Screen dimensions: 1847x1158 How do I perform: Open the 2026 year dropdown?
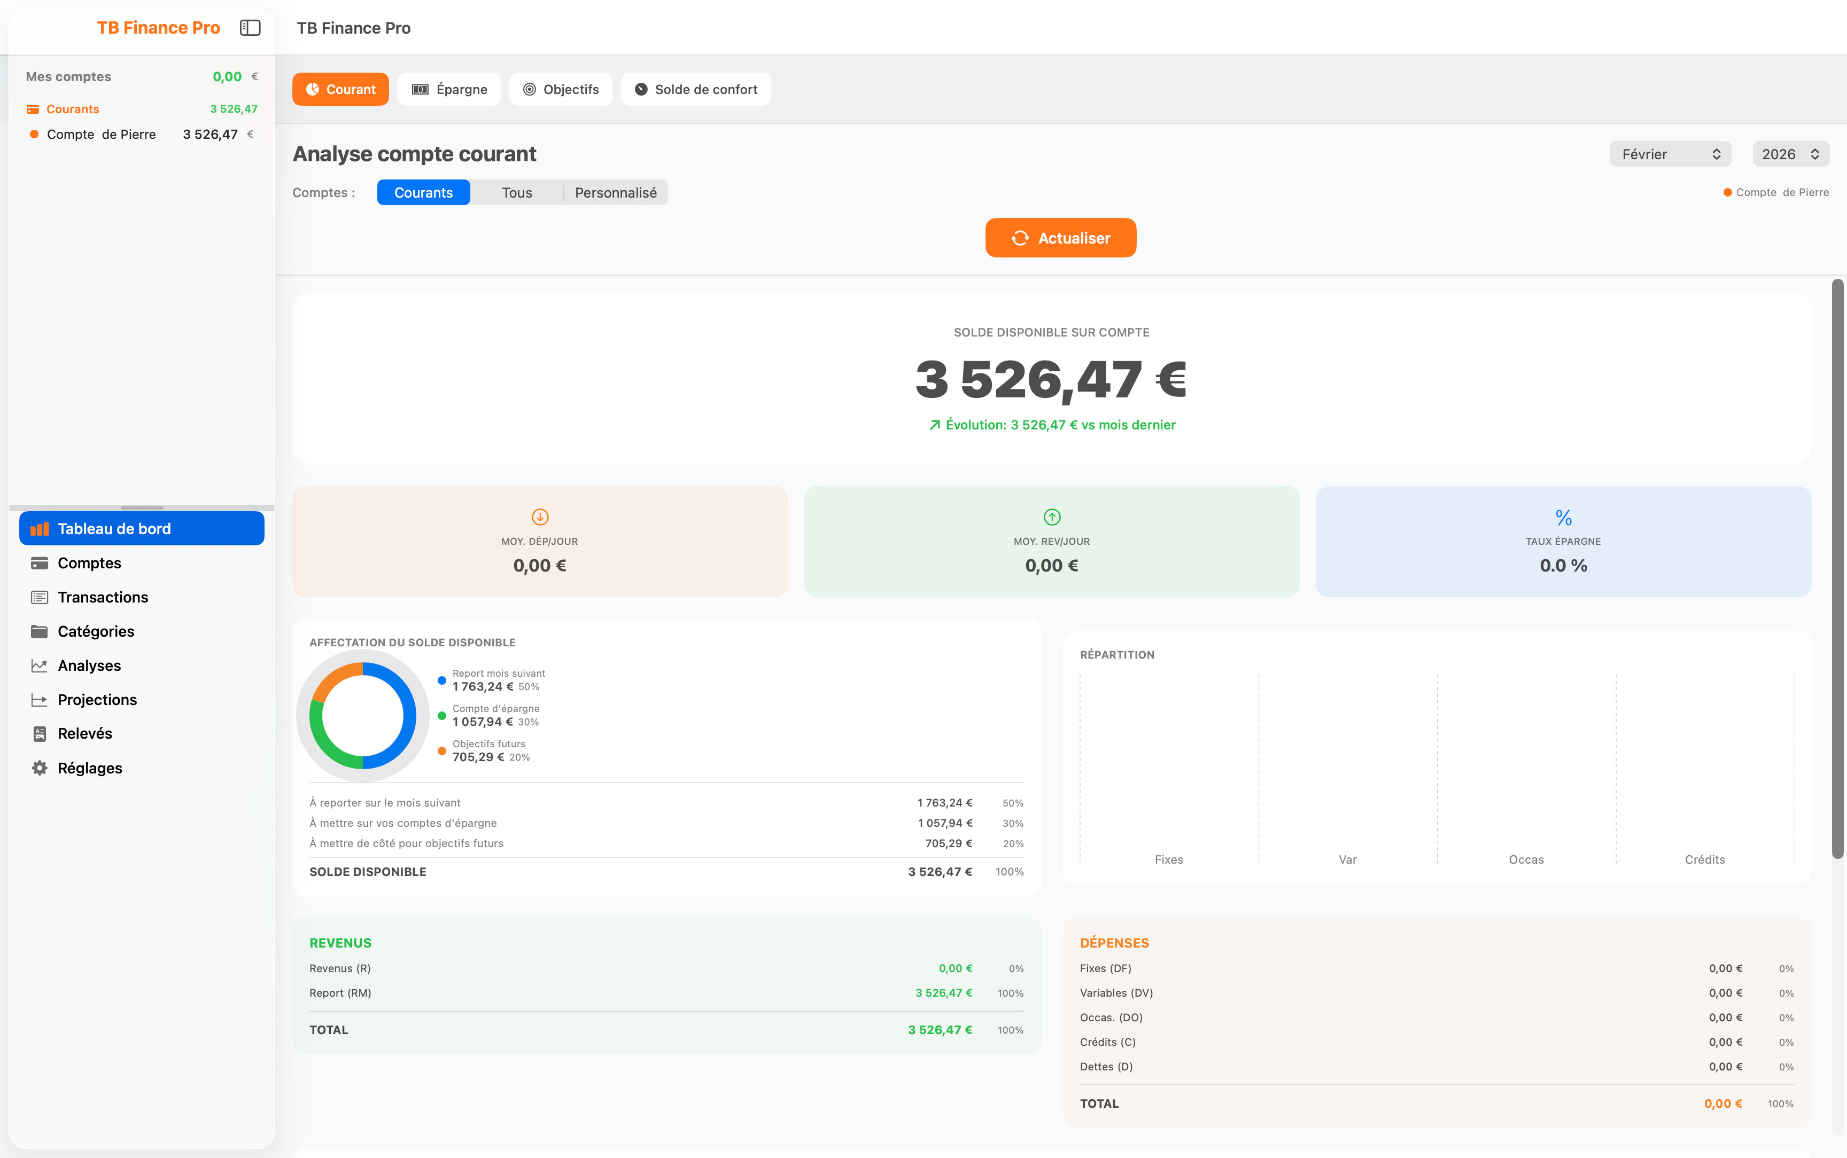[x=1789, y=154]
